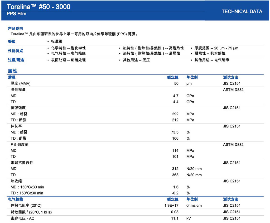Viewport: 270px width, 223px height.
Task: Click the "TECHNICAL DATA" header label
Action: (242, 11)
